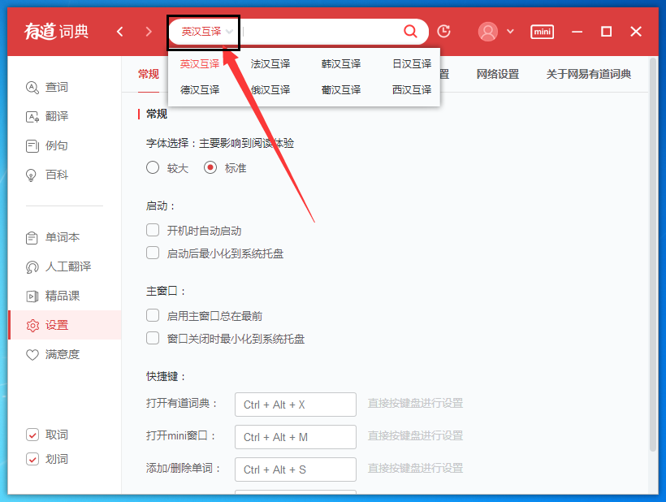
Task: Open the 关于网易有道词典 tab
Action: 588,74
